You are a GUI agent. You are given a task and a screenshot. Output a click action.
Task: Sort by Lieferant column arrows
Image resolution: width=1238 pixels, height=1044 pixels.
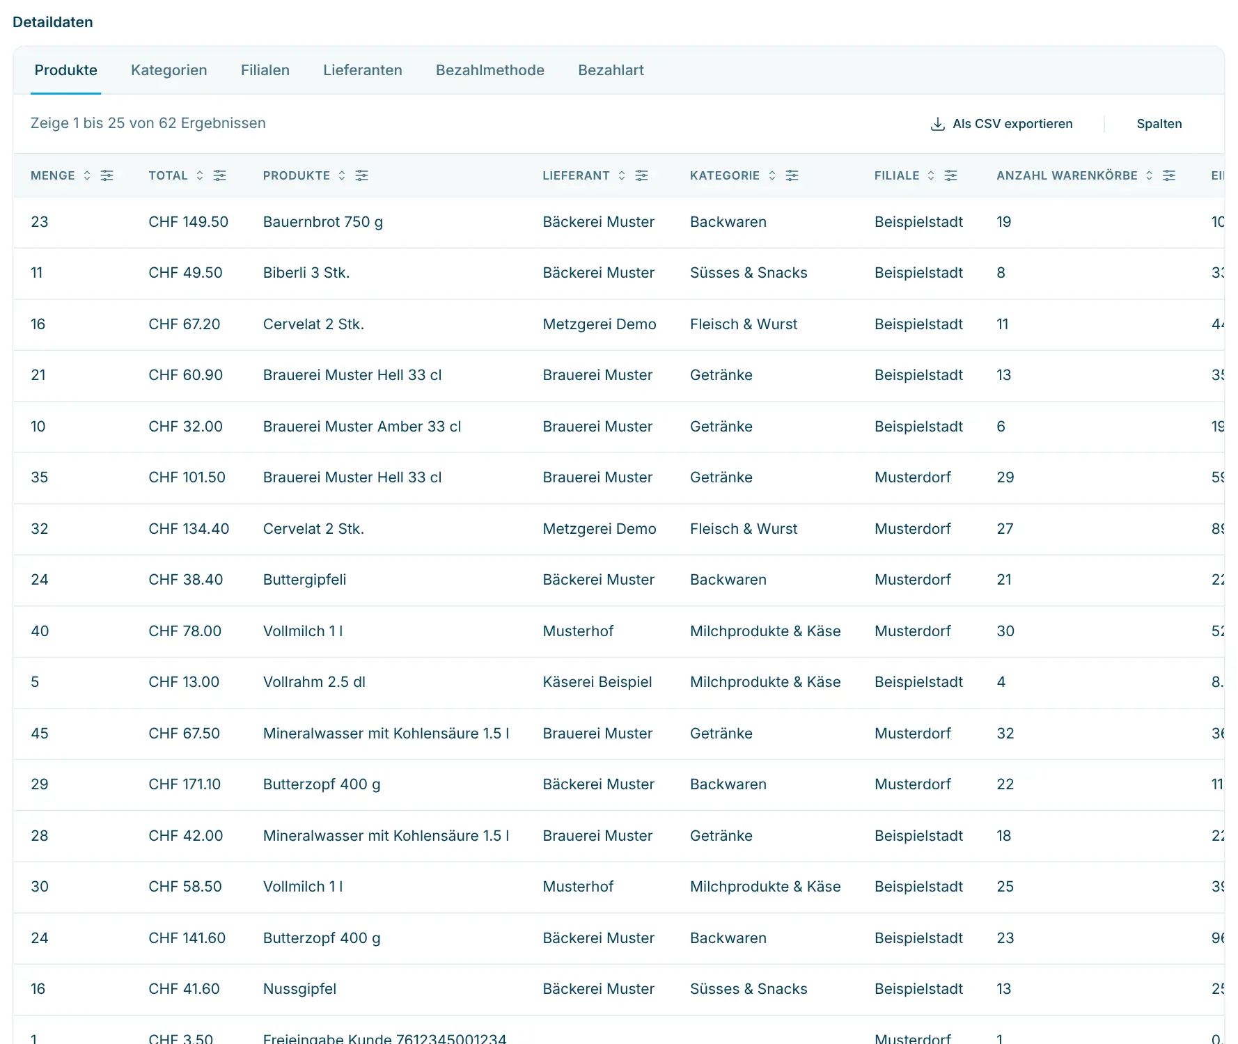click(x=622, y=175)
